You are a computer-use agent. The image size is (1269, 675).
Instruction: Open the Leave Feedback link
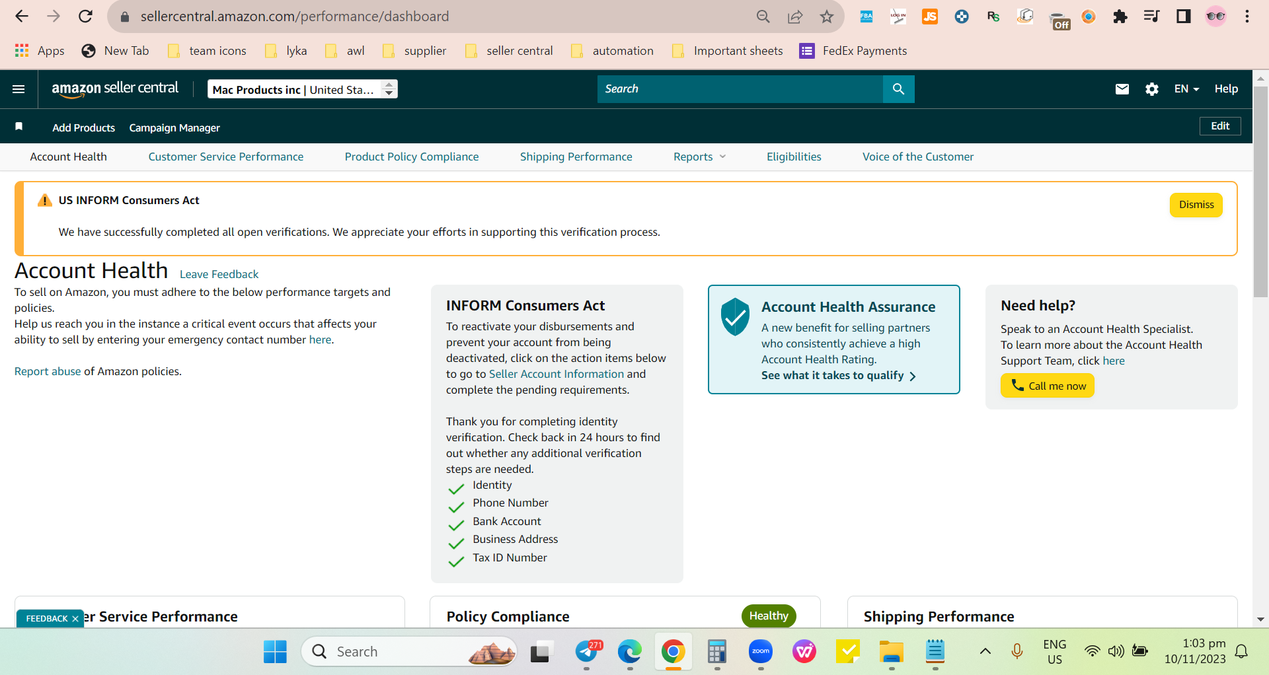219,274
